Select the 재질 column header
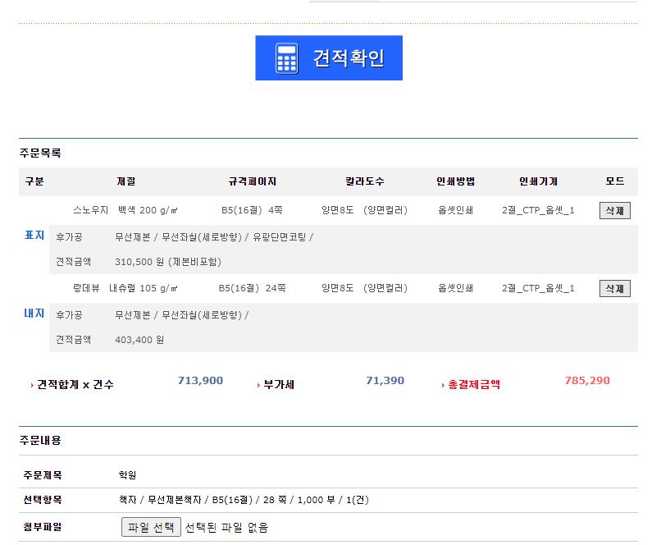Viewport: 661px width, 545px height. (x=126, y=181)
